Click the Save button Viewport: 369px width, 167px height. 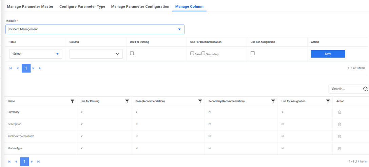328,54
